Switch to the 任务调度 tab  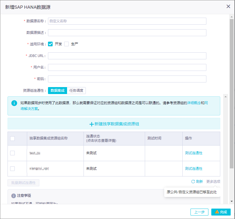click(x=76, y=91)
